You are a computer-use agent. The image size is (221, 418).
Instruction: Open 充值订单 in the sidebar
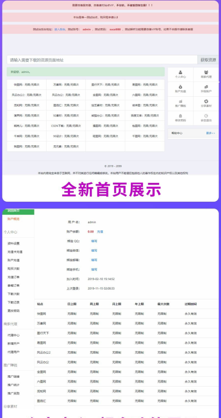(x=14, y=277)
